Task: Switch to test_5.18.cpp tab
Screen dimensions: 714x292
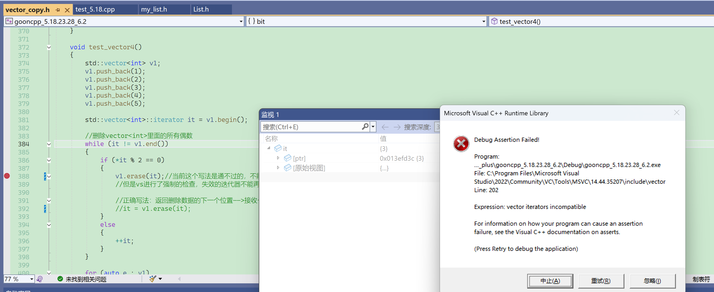Action: pos(95,9)
